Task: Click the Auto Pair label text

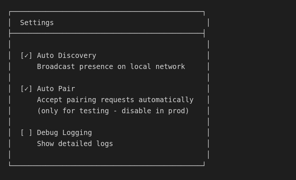Action: [56, 89]
